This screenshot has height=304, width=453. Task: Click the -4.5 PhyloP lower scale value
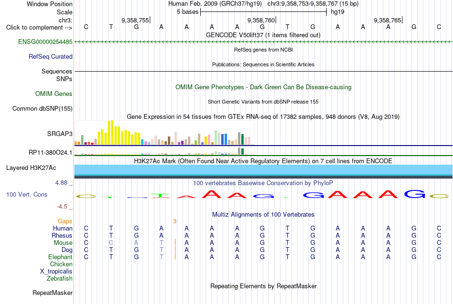62,207
